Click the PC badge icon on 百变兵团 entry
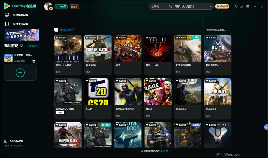This screenshot has width=268, height=158. coord(34,61)
